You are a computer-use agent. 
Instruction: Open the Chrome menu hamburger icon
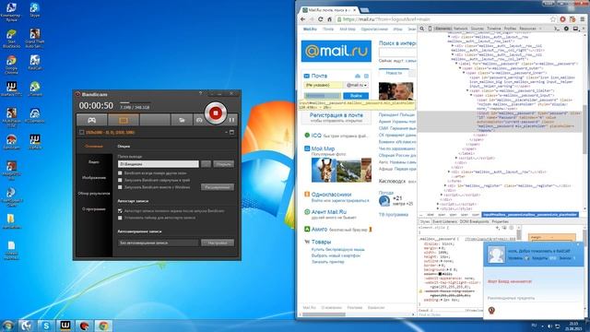pos(583,19)
